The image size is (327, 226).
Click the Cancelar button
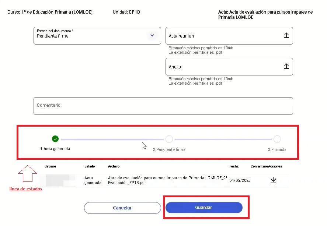pyautogui.click(x=122, y=208)
